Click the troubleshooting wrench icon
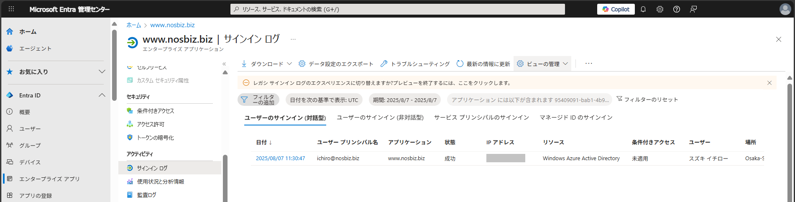 pos(384,64)
